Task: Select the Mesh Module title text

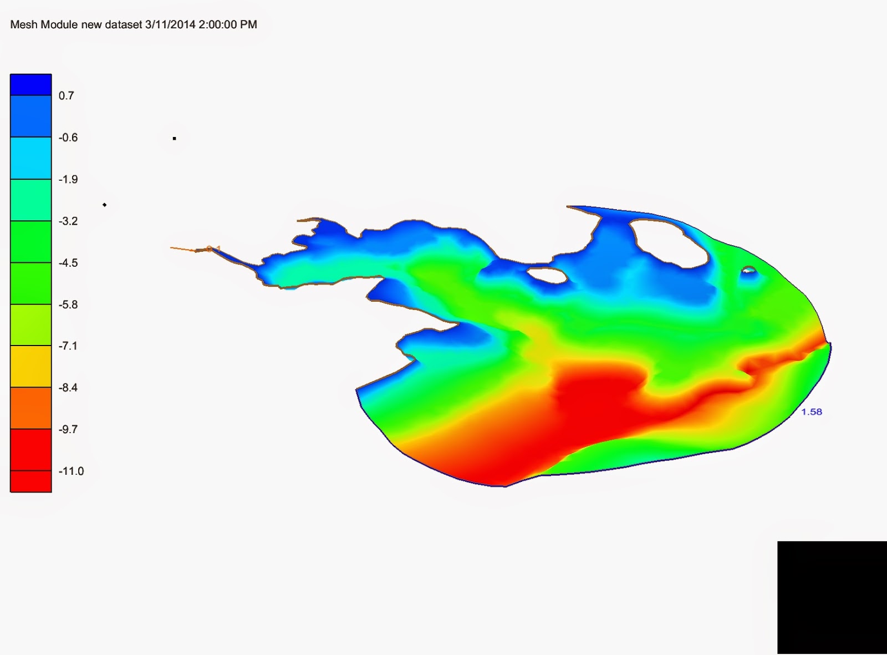Action: tap(44, 24)
